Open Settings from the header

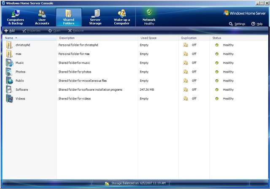pyautogui.click(x=237, y=24)
